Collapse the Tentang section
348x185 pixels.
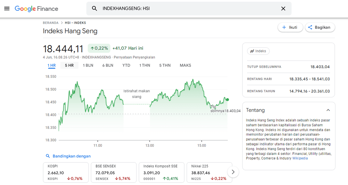click(328, 110)
